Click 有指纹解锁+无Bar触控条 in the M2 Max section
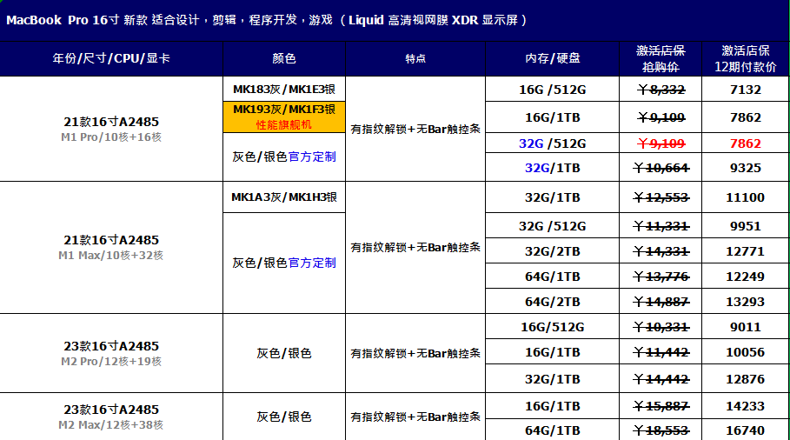This screenshot has height=440, width=790. click(415, 417)
